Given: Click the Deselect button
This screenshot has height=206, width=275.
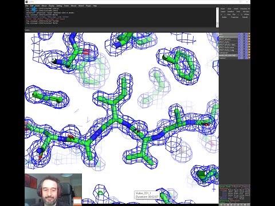Looking at the screenshot, I should coord(230,11).
